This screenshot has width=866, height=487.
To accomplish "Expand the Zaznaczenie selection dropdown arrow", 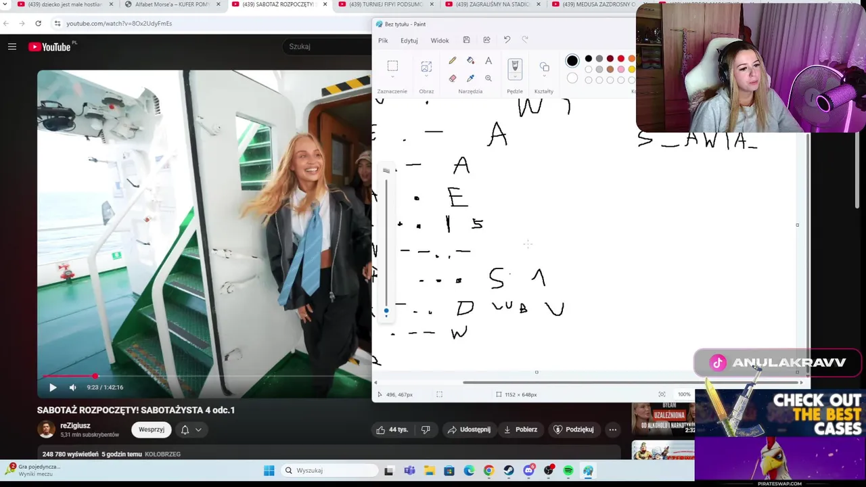I will [x=392, y=77].
